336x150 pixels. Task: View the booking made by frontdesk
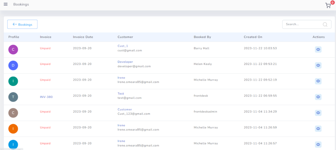tap(318, 97)
